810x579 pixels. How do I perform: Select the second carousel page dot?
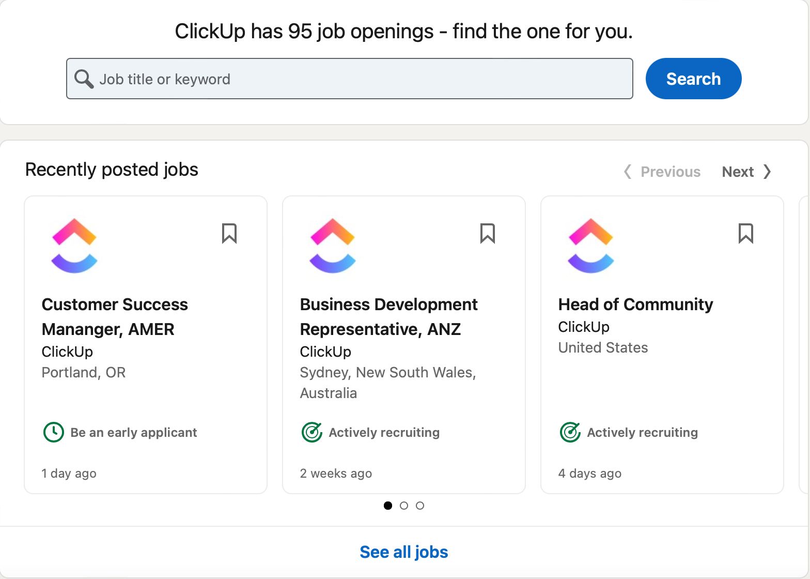[x=404, y=506]
